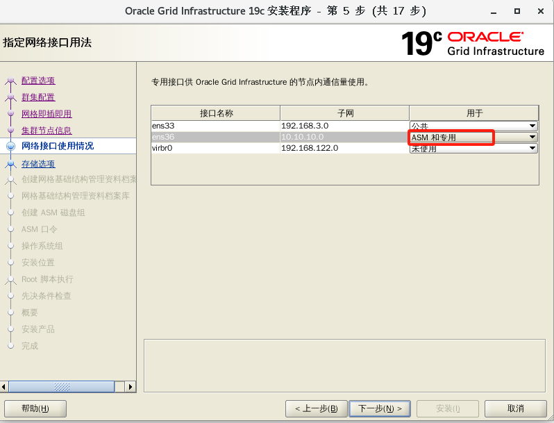Open the 用于 dropdown for virbr0
The image size is (554, 423).
(x=532, y=149)
